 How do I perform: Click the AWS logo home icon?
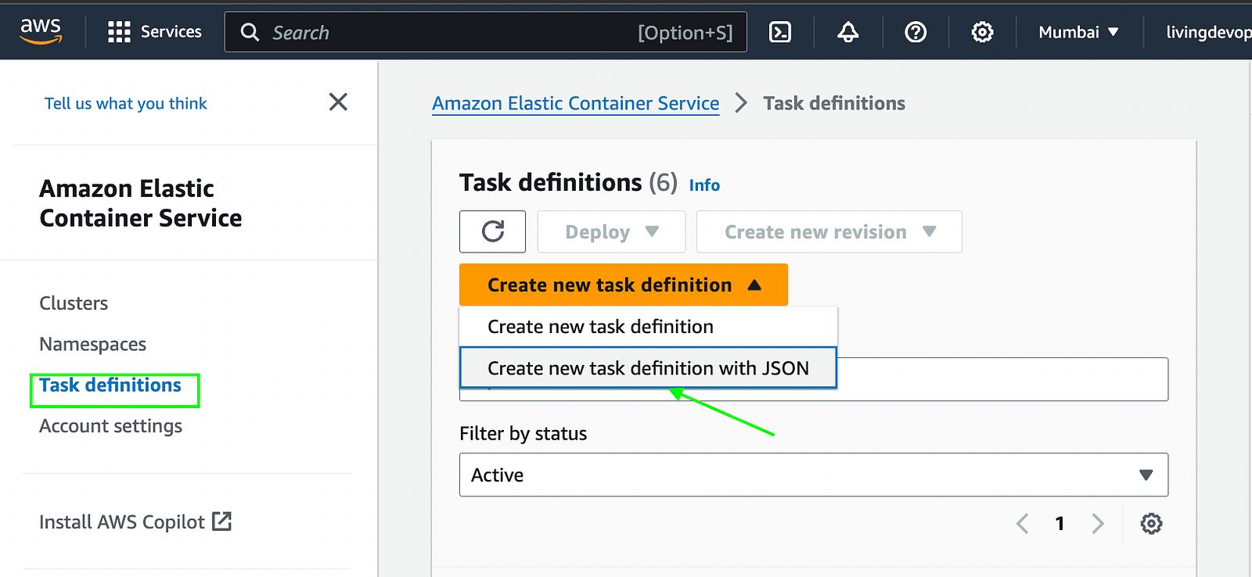click(x=41, y=31)
